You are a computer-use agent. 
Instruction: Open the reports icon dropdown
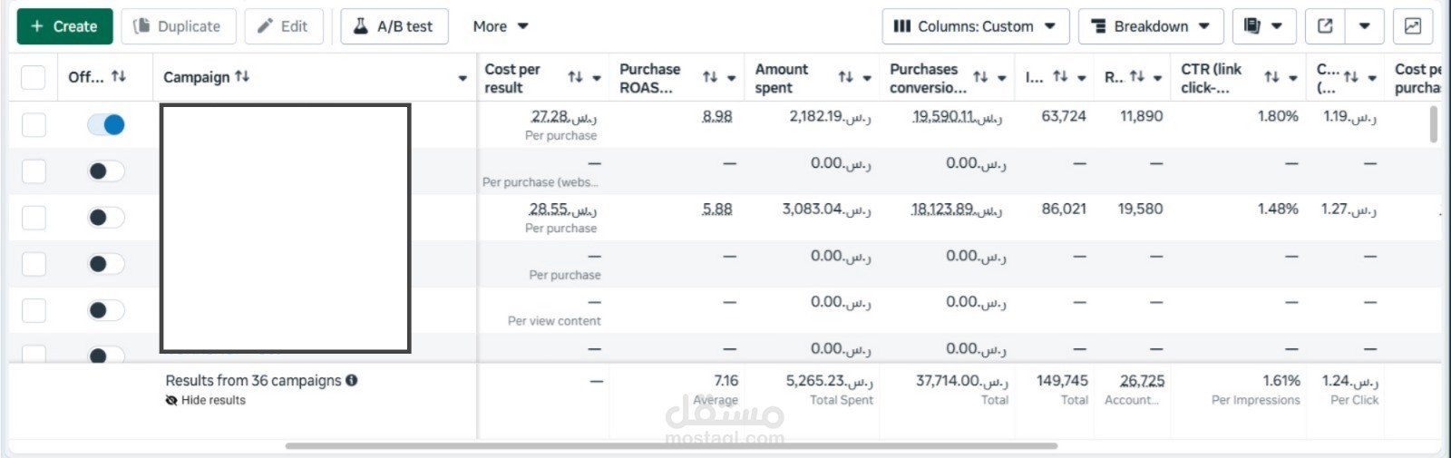click(x=1262, y=26)
